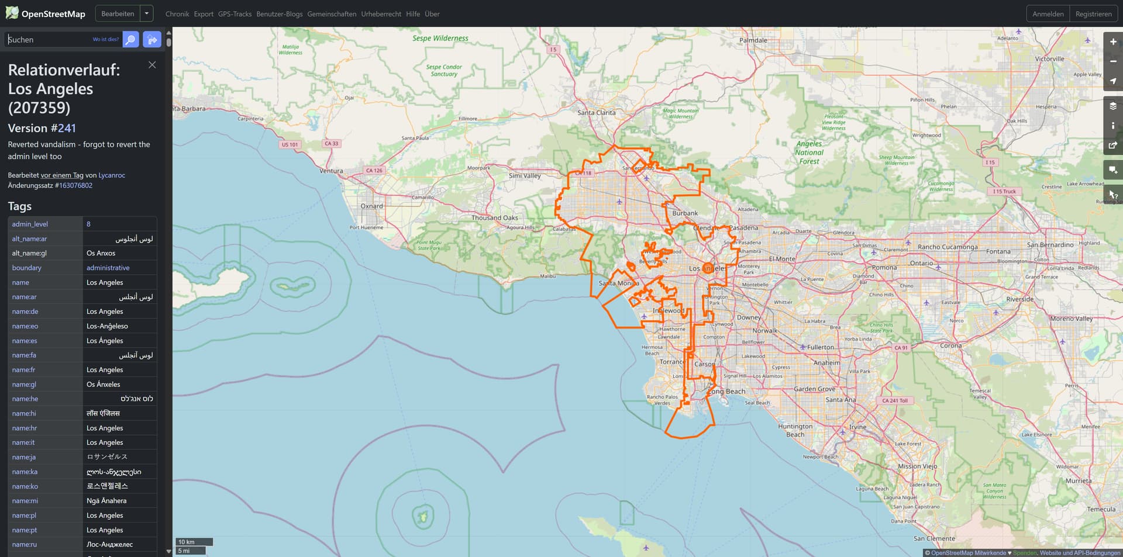Click the magnifier search button
Viewport: 1123px width, 557px height.
click(x=130, y=39)
